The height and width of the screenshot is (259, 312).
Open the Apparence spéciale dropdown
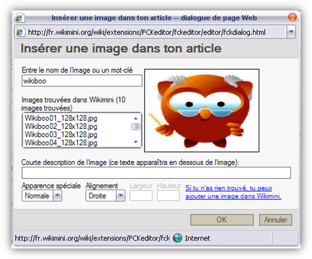tap(42, 196)
